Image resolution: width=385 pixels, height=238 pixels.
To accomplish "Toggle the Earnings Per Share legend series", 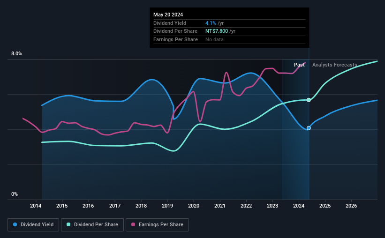I will (157, 225).
